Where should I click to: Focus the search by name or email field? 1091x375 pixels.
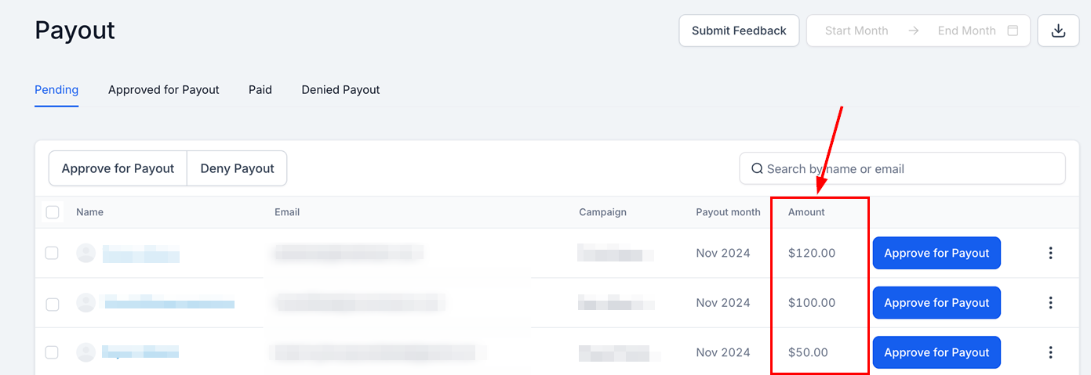click(902, 168)
